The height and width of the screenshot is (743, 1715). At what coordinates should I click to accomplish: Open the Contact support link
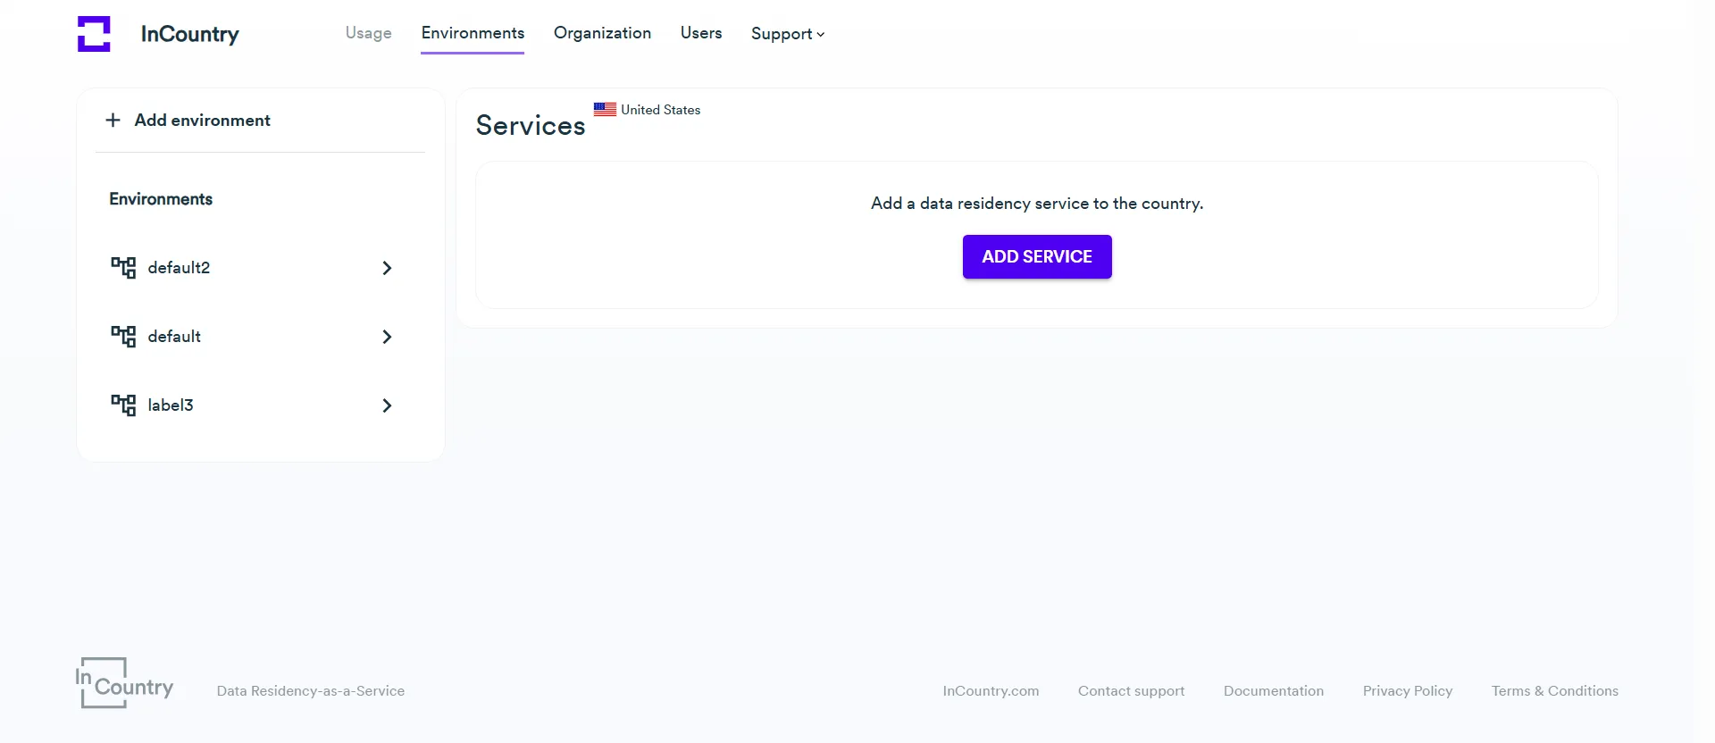tap(1131, 691)
